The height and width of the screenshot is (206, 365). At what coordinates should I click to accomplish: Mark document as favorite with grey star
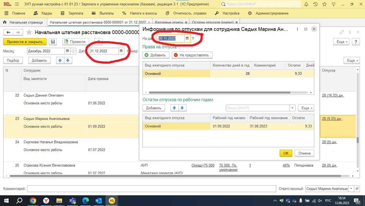coord(29,32)
